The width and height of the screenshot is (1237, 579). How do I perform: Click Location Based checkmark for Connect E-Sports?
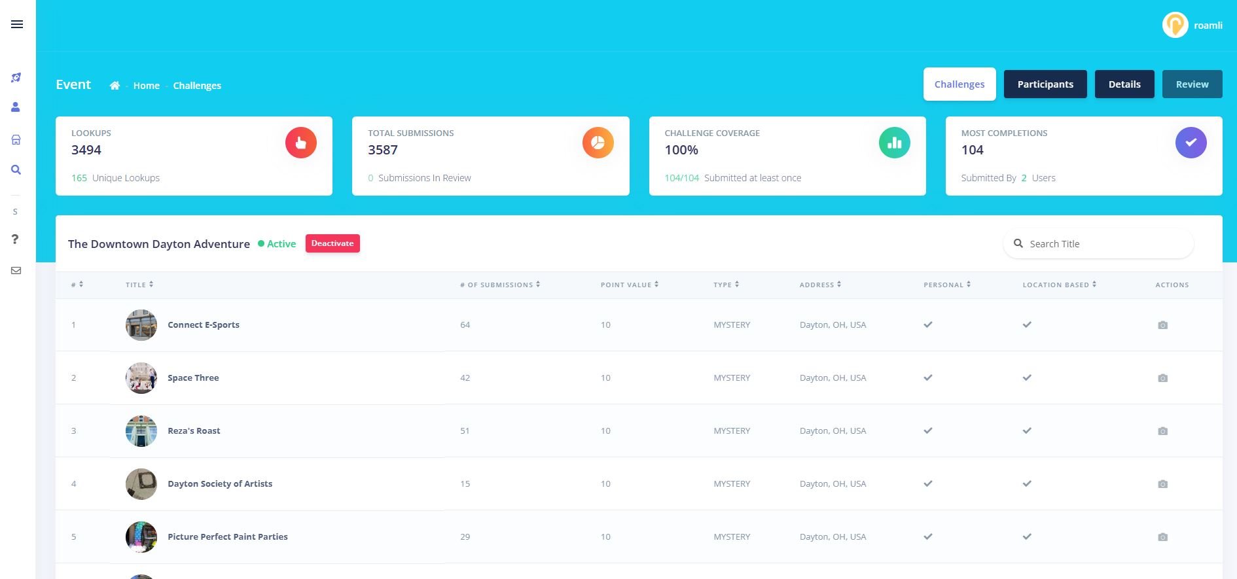tap(1027, 325)
